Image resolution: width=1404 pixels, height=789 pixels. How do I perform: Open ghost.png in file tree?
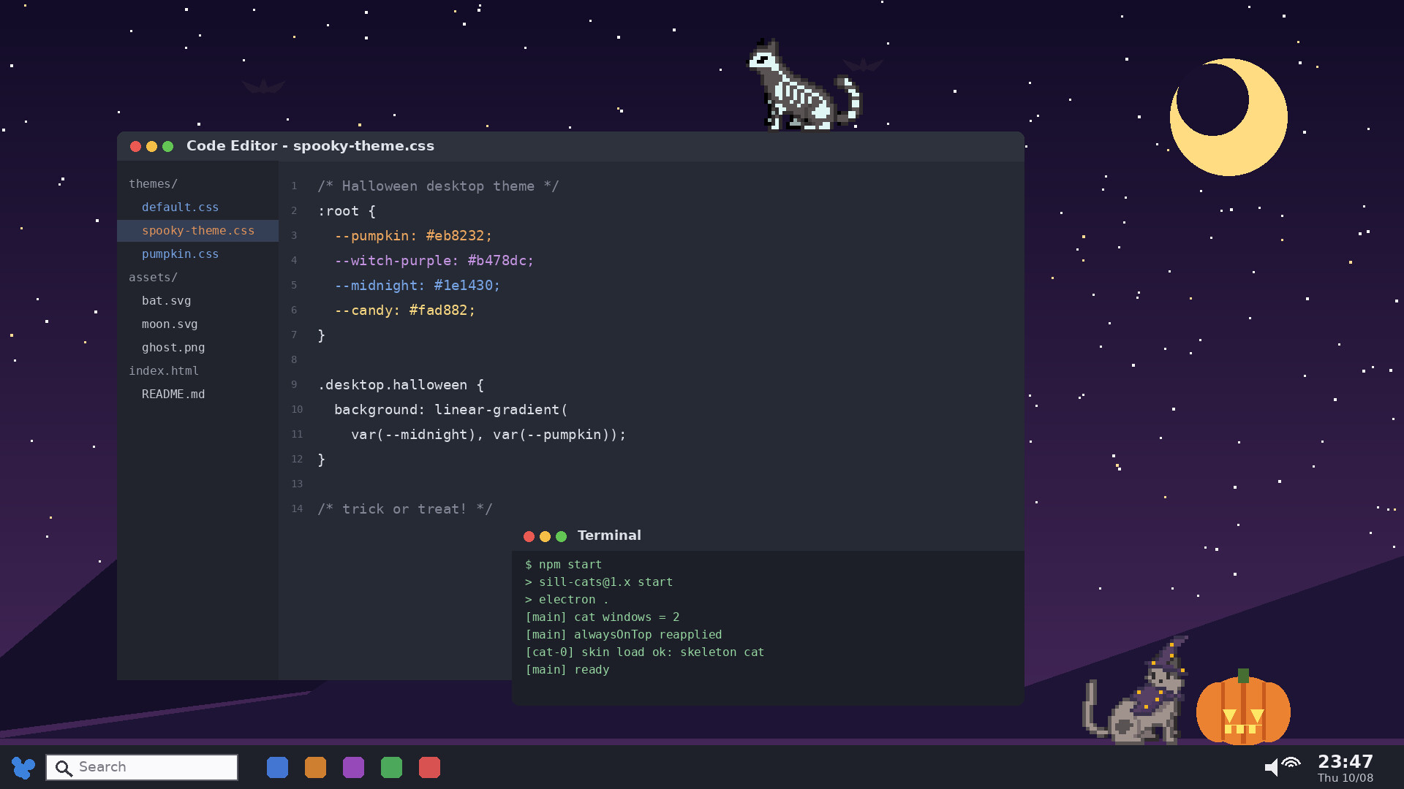(x=173, y=348)
